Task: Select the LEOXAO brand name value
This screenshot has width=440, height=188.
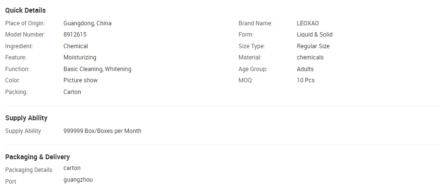Action: point(308,23)
